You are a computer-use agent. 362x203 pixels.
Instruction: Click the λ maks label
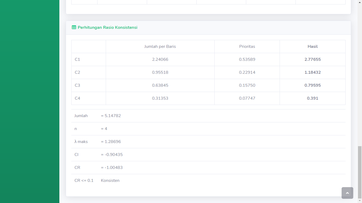pos(81,142)
